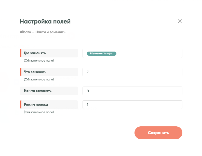Click required-field note under Что заменять
The width and height of the screenshot is (202, 156).
point(39,79)
